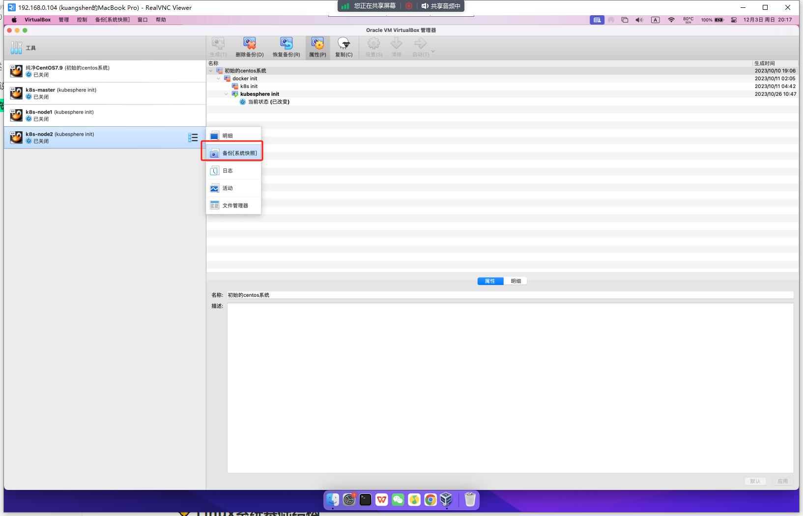Open the 控制 menu
Viewport: 803px width, 516px height.
pos(82,20)
